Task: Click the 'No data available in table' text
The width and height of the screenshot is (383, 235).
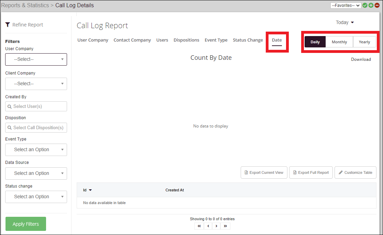Action: click(x=104, y=203)
